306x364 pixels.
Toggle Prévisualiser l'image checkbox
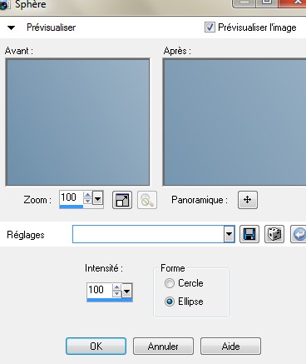pyautogui.click(x=210, y=27)
